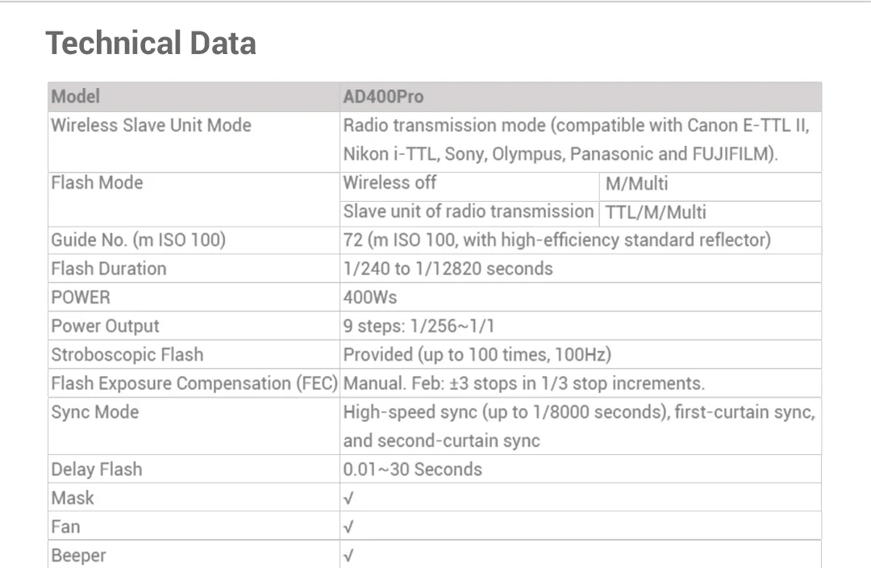Screen dimensions: 871x568
Task: Select the 400Ws power value
Action: pos(370,297)
